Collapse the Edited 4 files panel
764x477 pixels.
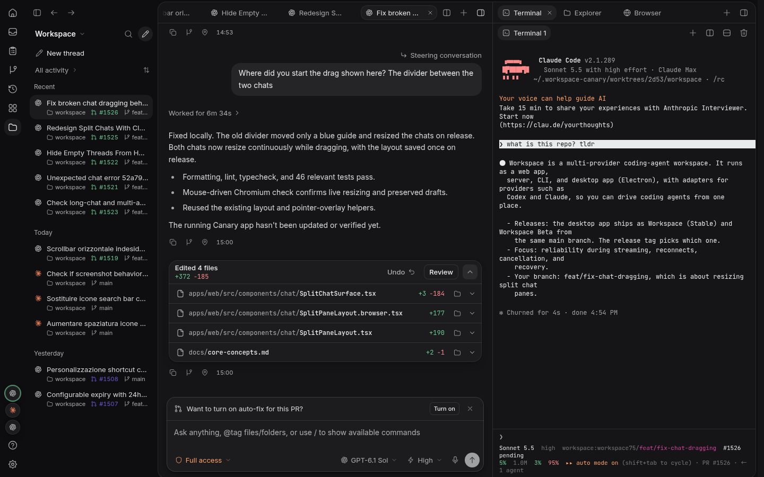coord(470,272)
